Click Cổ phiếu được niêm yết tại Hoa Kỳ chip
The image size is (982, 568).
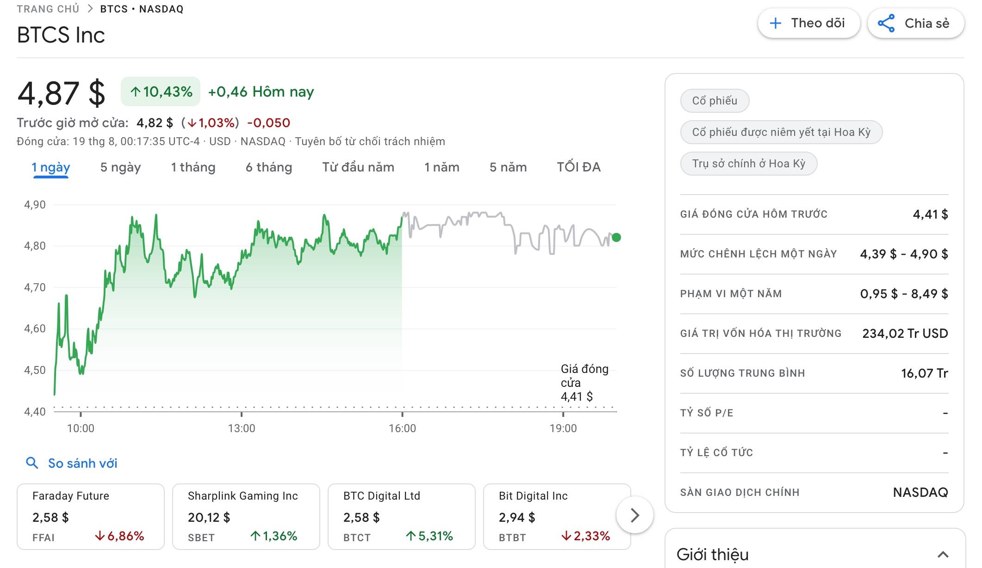pos(781,132)
